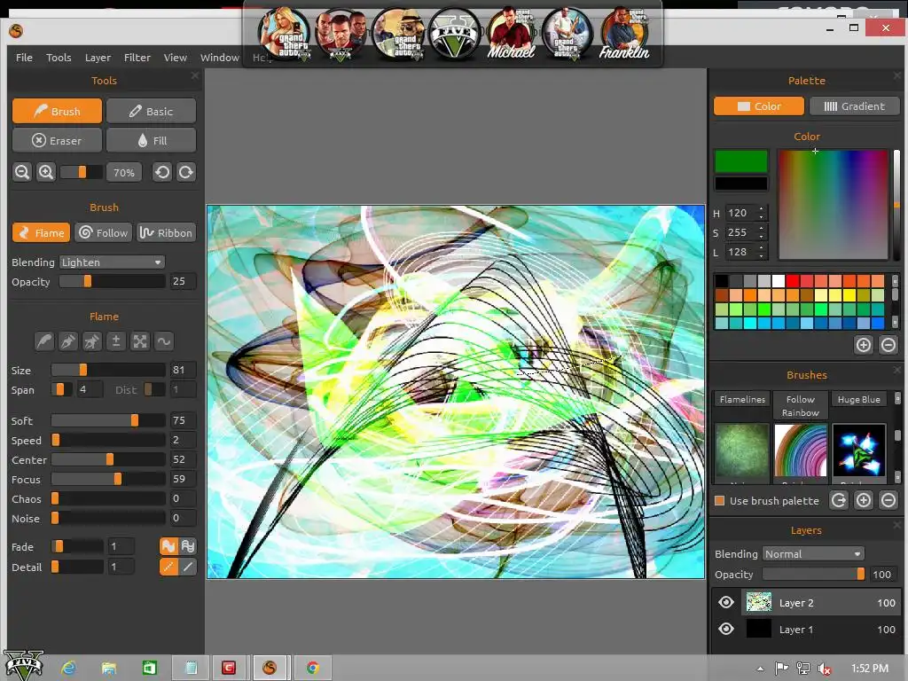The image size is (908, 681).
Task: Select the Eraser tool
Action: (x=57, y=141)
